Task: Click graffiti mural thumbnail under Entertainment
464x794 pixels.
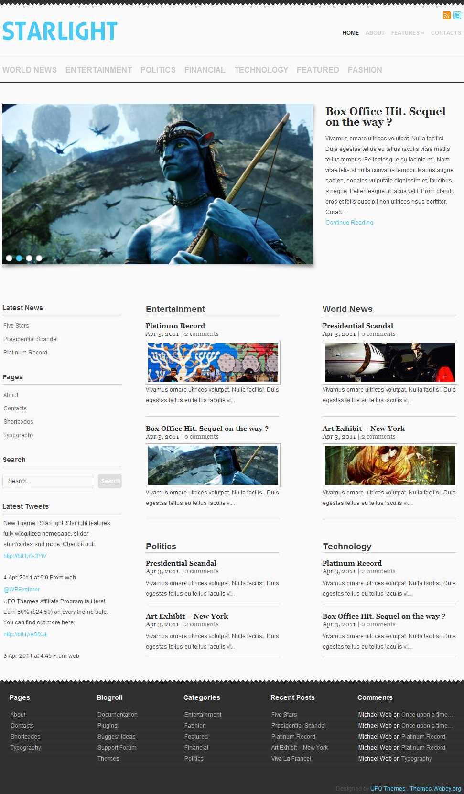Action: (213, 363)
